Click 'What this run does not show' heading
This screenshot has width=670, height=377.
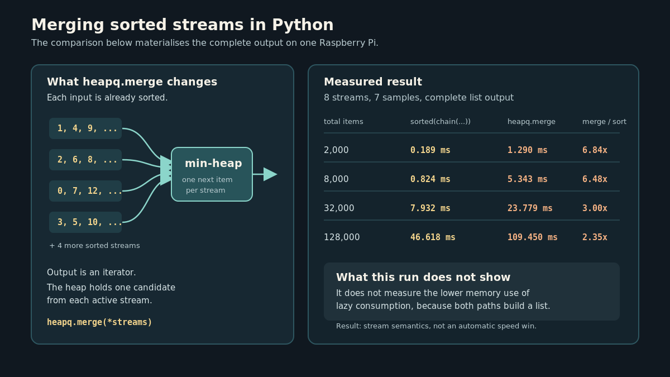(423, 278)
